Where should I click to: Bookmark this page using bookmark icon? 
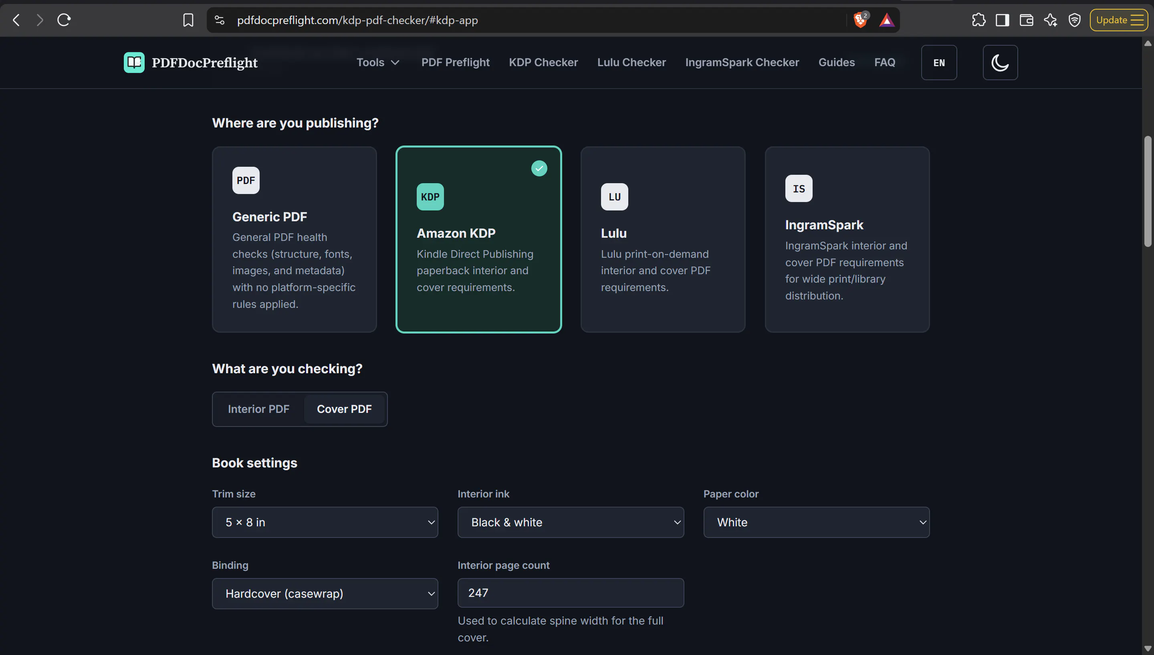pos(188,20)
